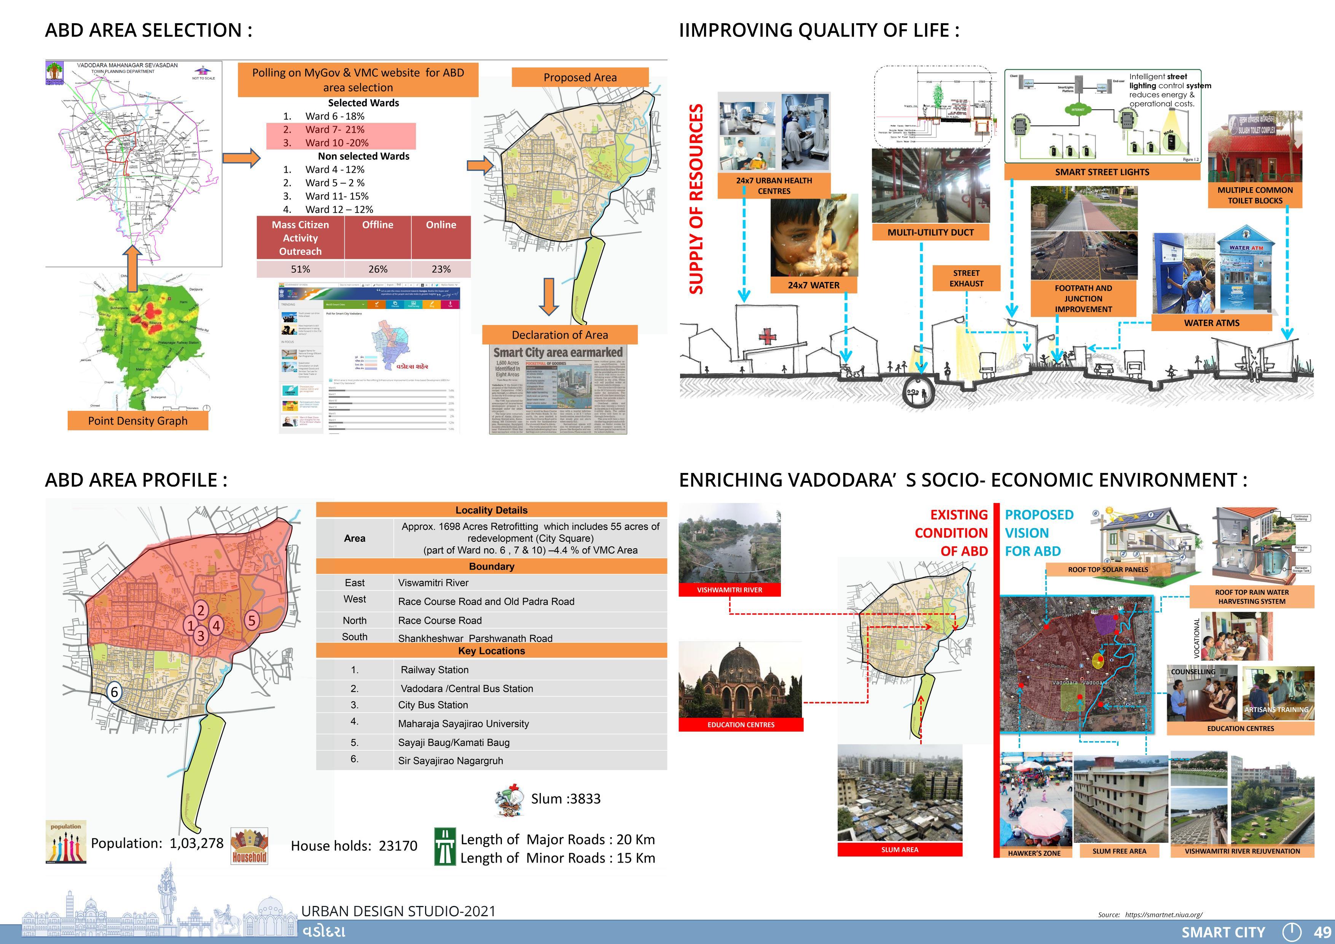The height and width of the screenshot is (944, 1335).
Task: Open the smartnet.niua.org source link
Action: (x=1163, y=914)
